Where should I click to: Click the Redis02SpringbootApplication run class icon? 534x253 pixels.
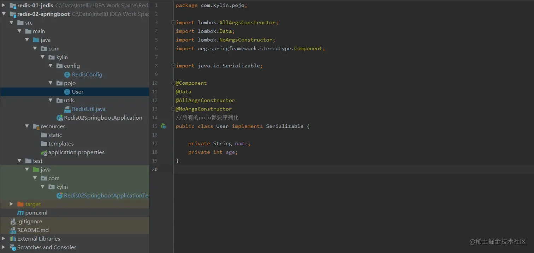pos(60,118)
